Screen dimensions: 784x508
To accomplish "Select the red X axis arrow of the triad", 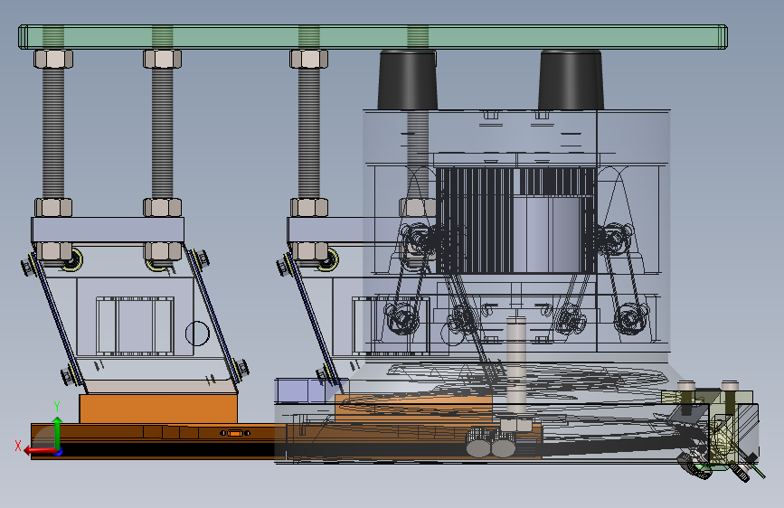I will pos(42,451).
